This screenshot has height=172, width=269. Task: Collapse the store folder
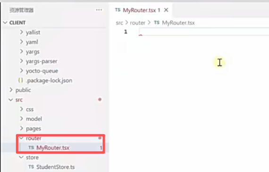tap(21, 157)
